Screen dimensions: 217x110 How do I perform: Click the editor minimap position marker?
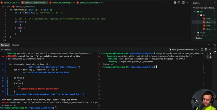189,20
